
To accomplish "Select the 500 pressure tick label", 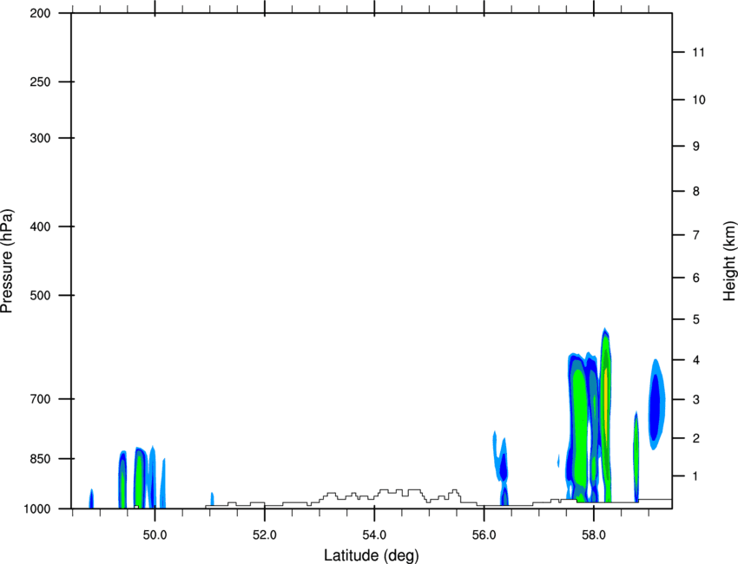I will pyautogui.click(x=40, y=295).
